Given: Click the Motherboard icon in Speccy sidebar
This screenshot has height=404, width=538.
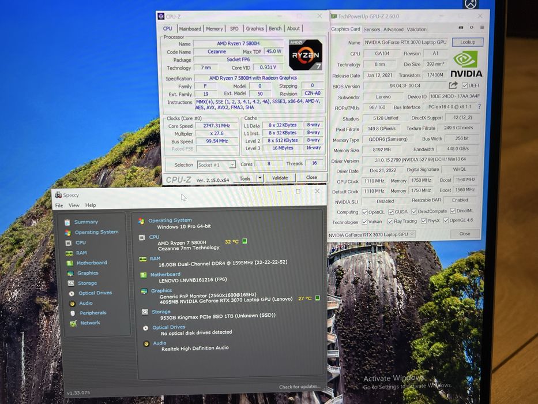Looking at the screenshot, I should point(70,263).
